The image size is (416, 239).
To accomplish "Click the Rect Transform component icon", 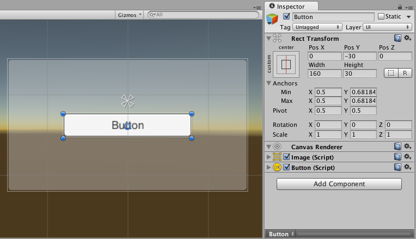I will [277, 39].
